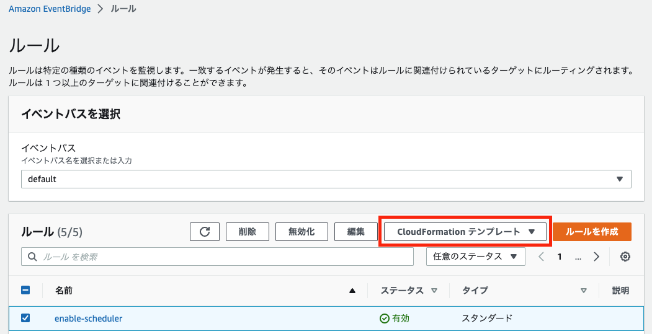Go to previous page of rules

tap(541, 257)
